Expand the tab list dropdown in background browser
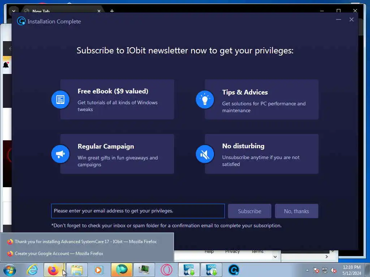 [x=13, y=11]
